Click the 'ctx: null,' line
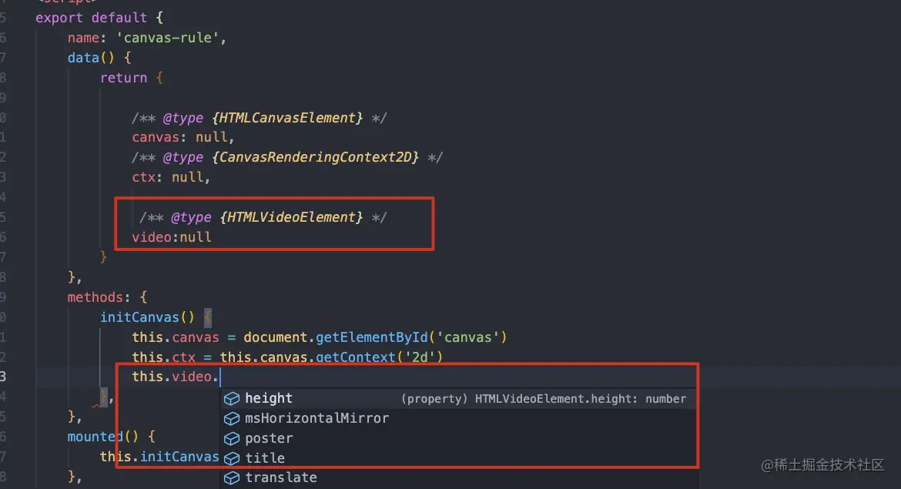 [171, 177]
